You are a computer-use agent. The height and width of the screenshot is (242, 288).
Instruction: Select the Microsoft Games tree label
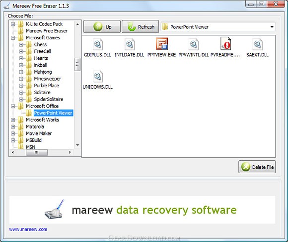point(43,37)
